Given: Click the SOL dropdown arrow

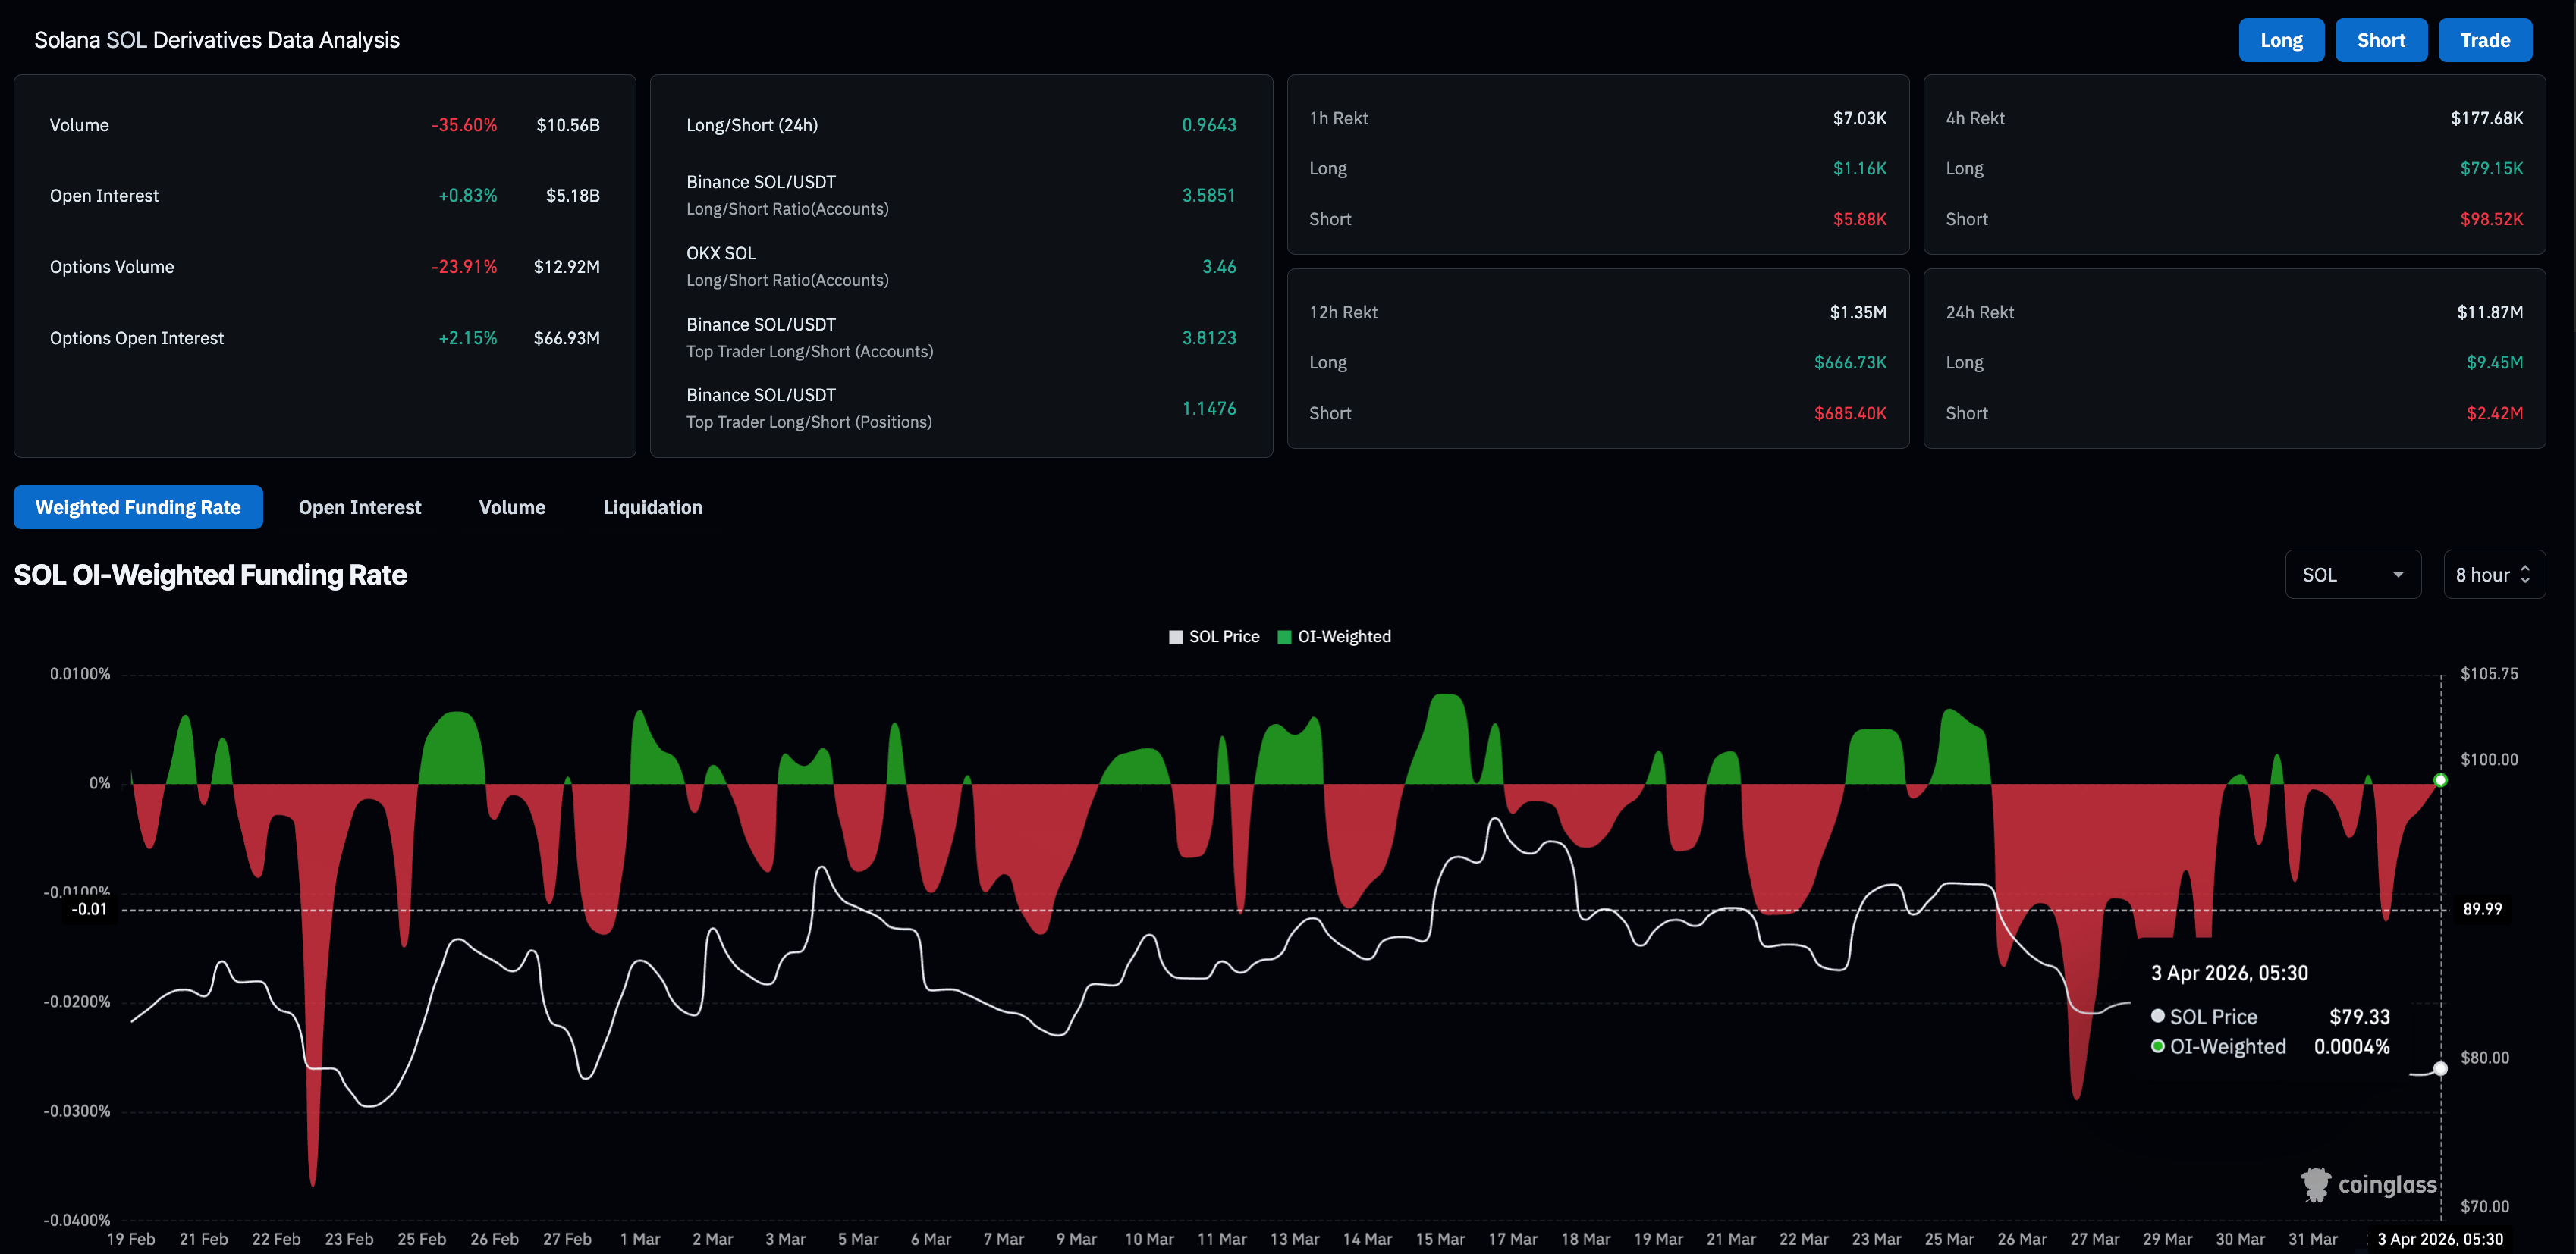Looking at the screenshot, I should [2398, 575].
